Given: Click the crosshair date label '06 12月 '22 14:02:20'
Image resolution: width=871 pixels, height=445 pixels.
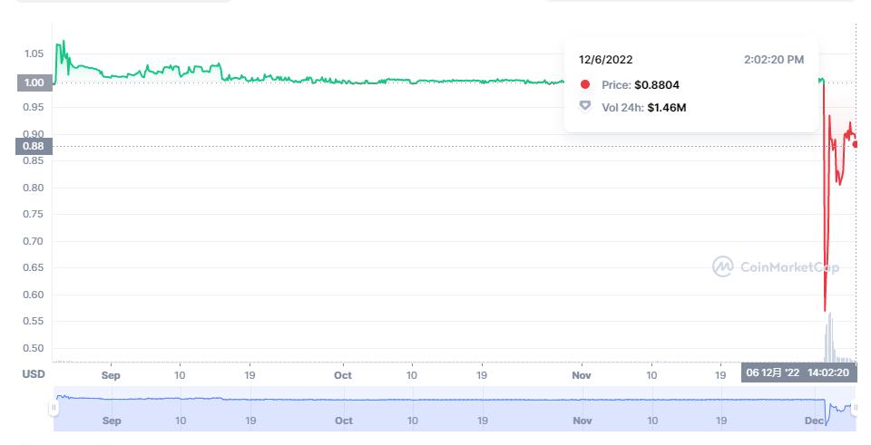Looking at the screenshot, I should tap(798, 372).
